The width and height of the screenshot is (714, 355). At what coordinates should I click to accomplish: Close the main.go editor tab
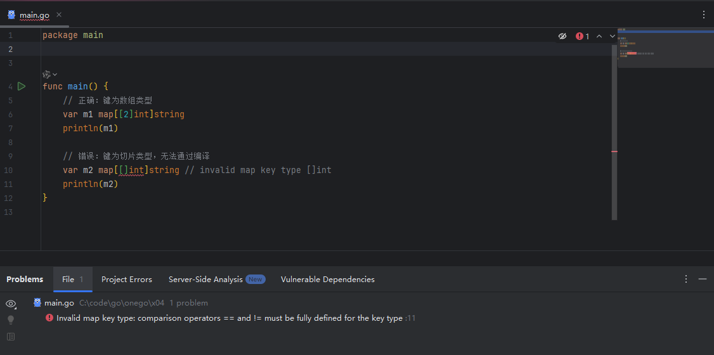pyautogui.click(x=59, y=15)
